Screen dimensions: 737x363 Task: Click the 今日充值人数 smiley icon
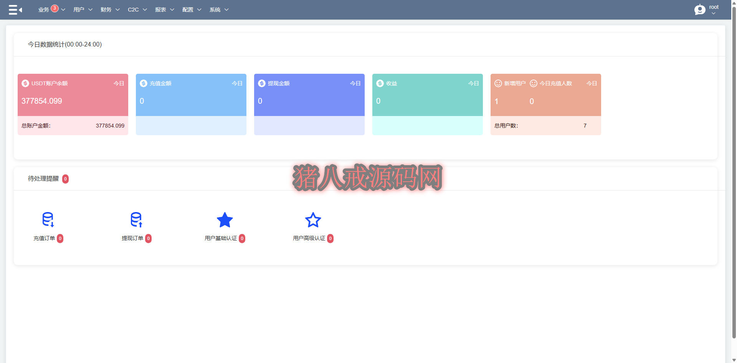[534, 83]
